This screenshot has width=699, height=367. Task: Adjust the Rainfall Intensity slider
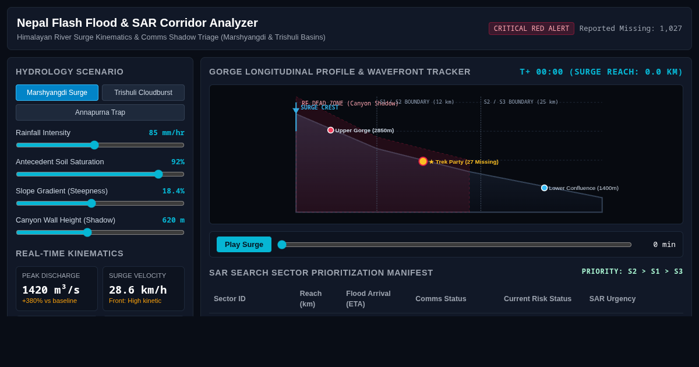point(100,145)
